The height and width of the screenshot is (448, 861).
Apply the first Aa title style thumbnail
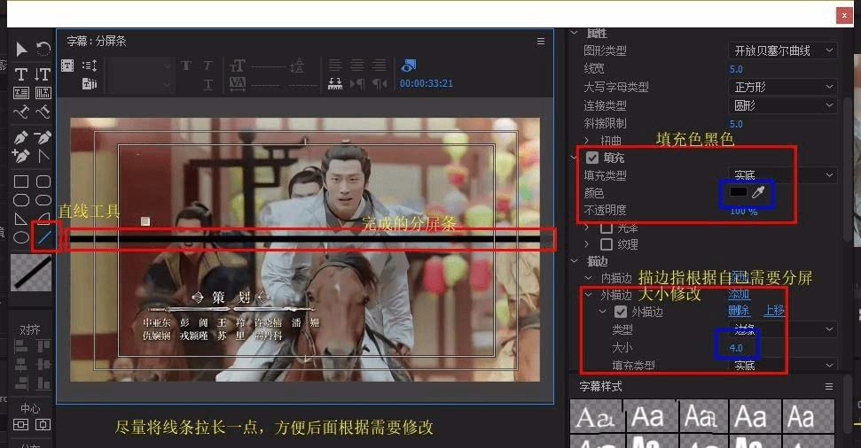[595, 416]
